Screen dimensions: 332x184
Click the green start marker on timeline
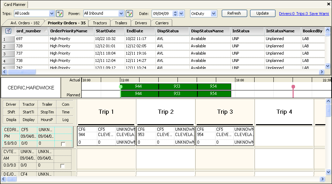point(121,87)
